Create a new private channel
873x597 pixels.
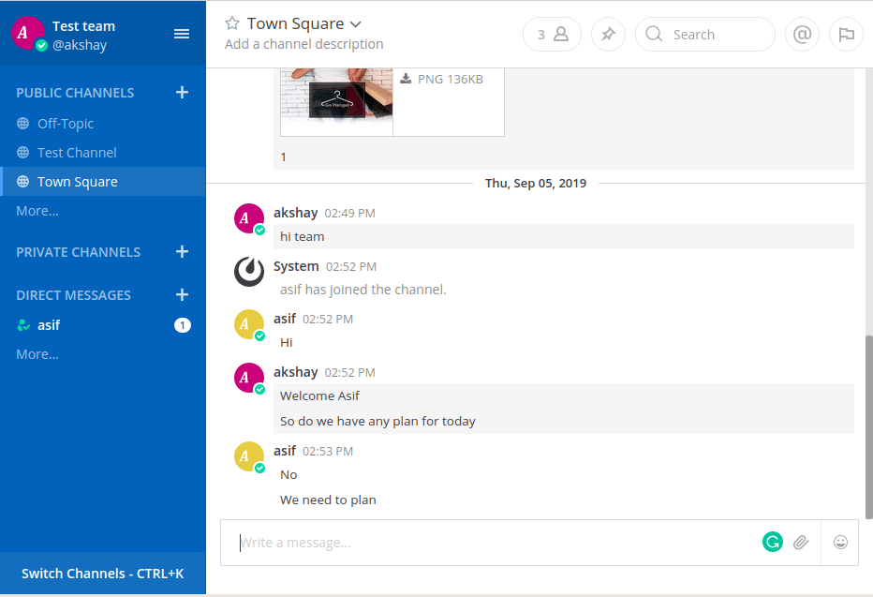click(x=182, y=251)
